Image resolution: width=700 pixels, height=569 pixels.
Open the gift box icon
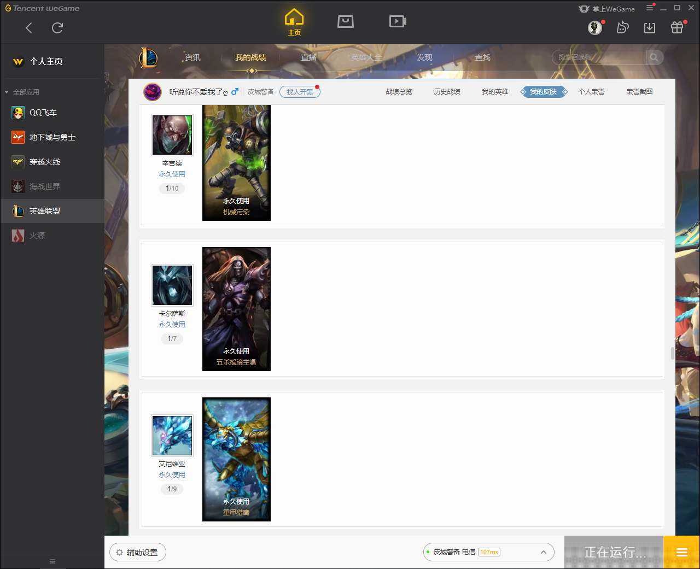677,27
